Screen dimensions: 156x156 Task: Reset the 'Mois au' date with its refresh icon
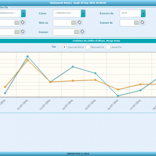(80, 22)
